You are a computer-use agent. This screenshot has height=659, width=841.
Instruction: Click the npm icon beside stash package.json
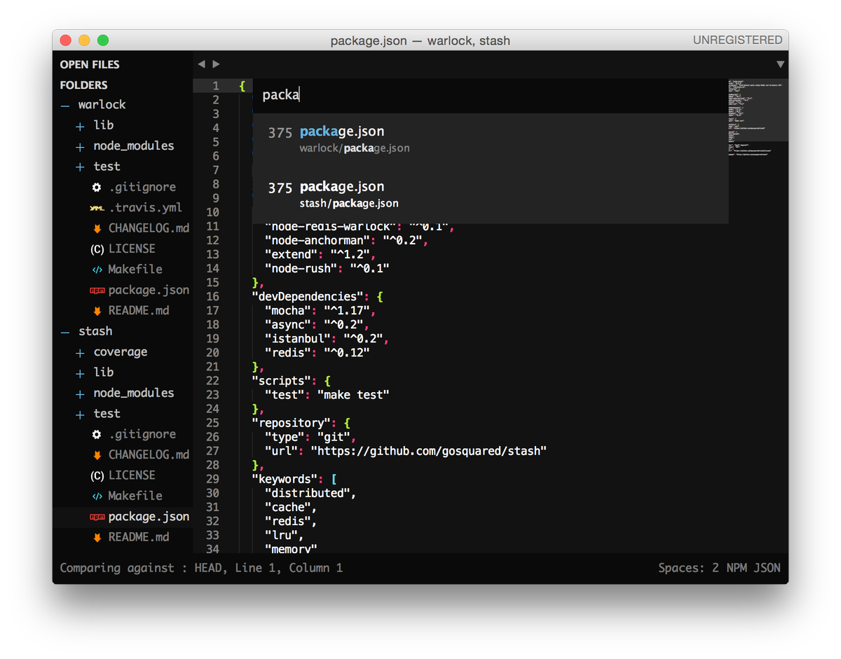click(x=97, y=517)
